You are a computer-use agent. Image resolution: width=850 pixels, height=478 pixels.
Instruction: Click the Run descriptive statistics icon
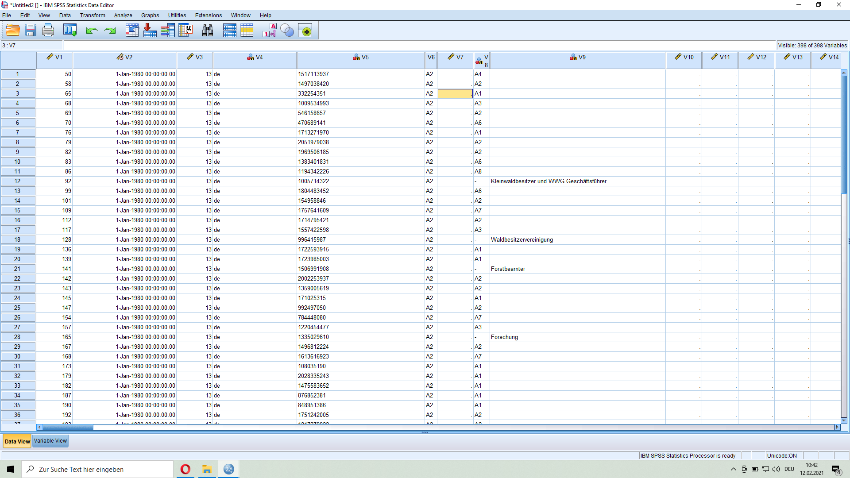(x=185, y=31)
